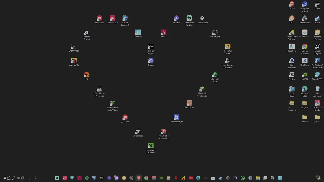Click the Discord Canary desktop shortcut

317,35
